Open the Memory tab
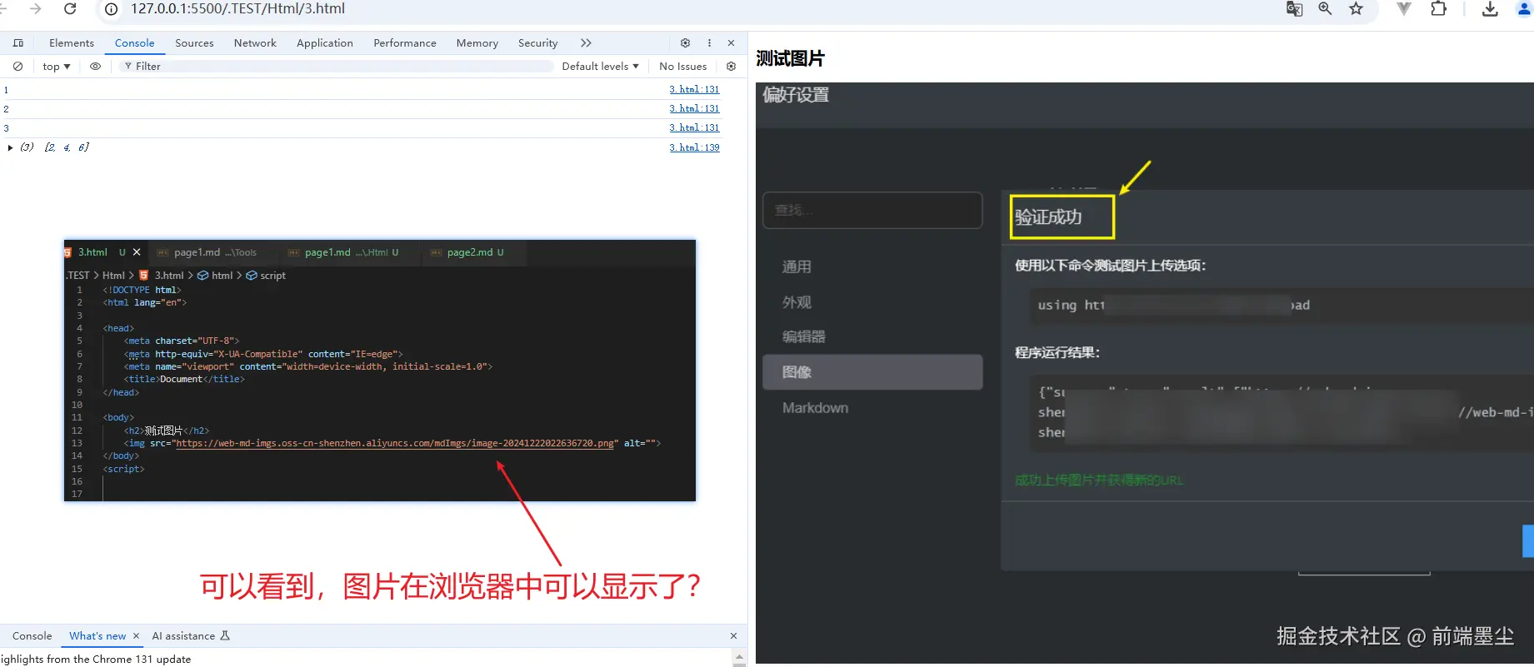Viewport: 1534px width, 667px height. 477,43
